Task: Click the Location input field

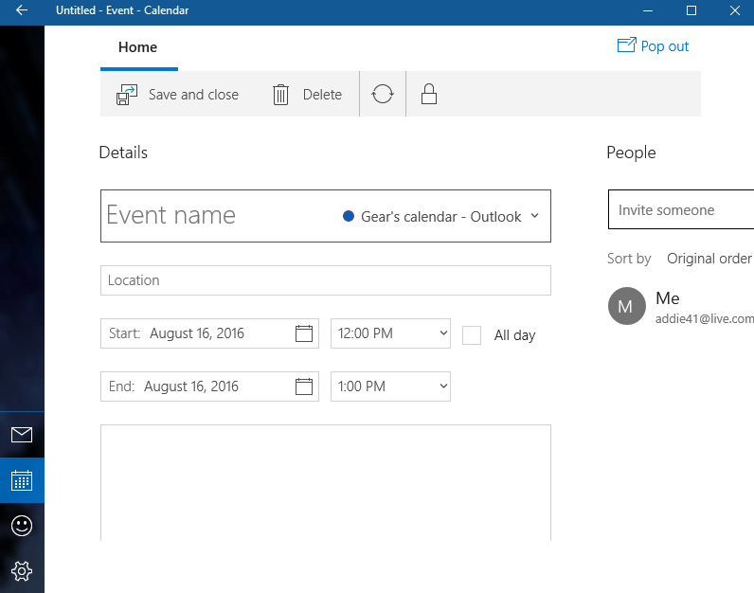Action: click(325, 280)
